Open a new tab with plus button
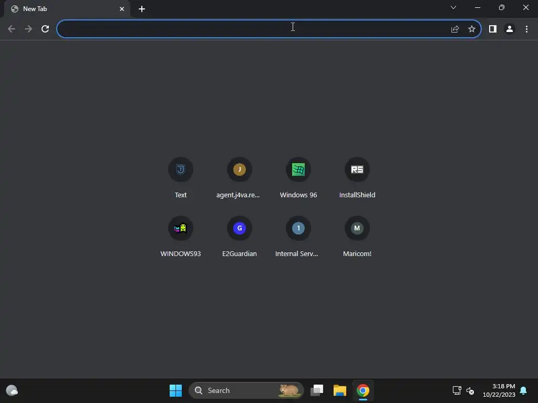This screenshot has width=538, height=403. click(142, 9)
